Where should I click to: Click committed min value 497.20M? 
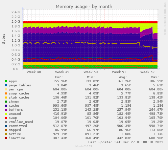point(92,126)
